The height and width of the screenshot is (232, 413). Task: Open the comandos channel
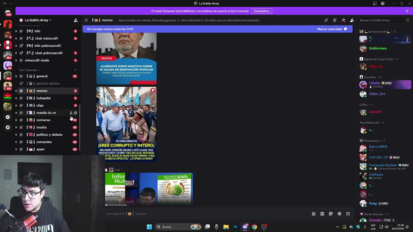click(x=47, y=142)
